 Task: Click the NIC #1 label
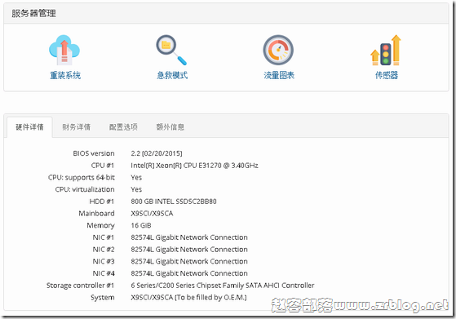click(104, 237)
